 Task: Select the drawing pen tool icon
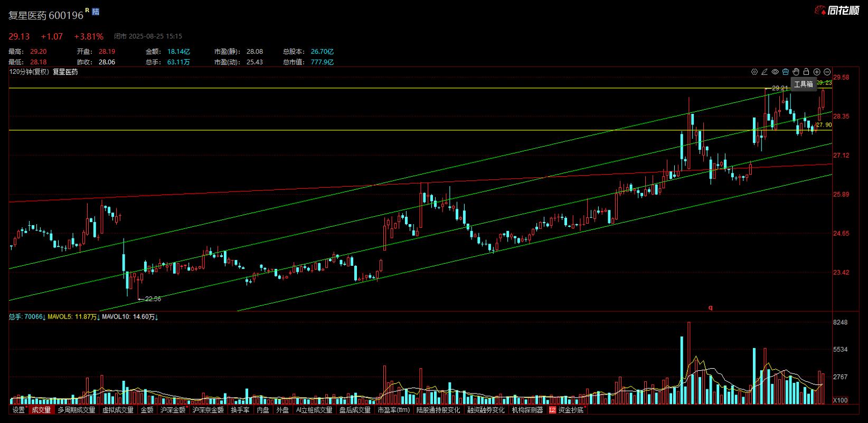[x=765, y=72]
